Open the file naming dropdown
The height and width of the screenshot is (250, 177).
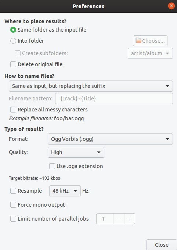click(91, 86)
